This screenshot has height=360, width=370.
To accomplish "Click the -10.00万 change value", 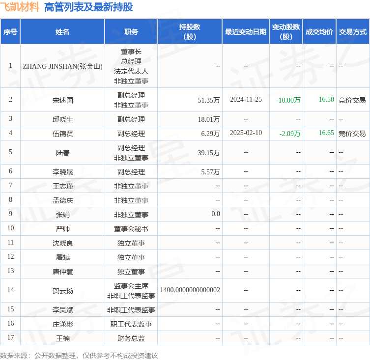I will point(288,100).
